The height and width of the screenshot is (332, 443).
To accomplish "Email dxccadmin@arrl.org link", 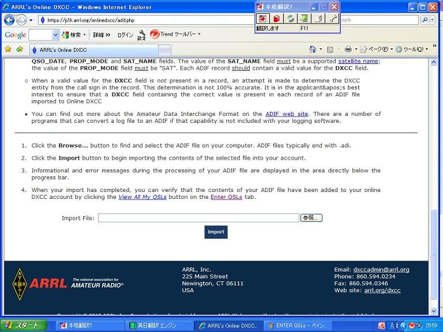I will pyautogui.click(x=381, y=270).
